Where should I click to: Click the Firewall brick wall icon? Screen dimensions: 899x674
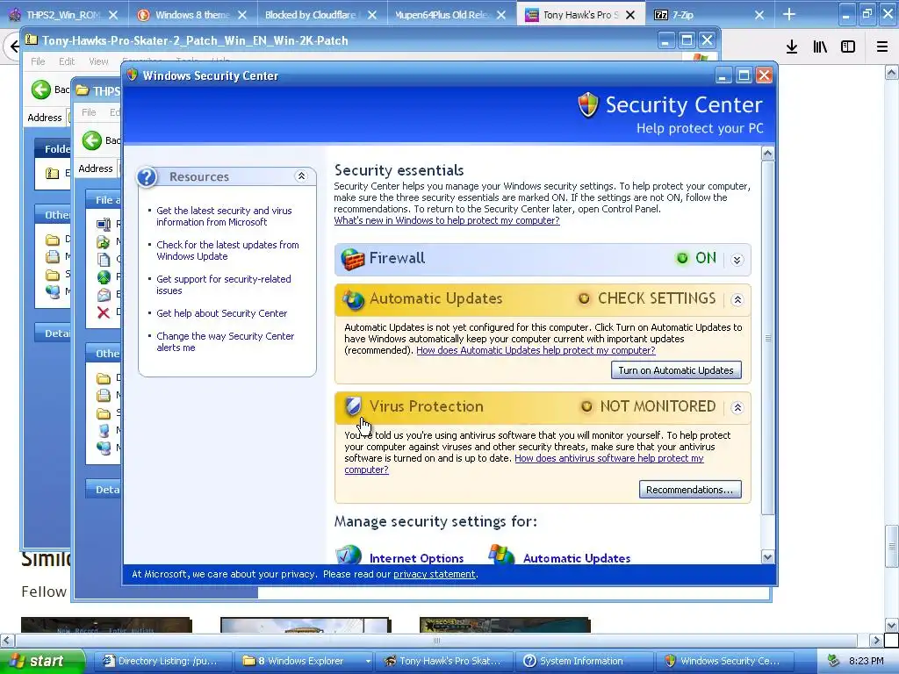pos(353,259)
